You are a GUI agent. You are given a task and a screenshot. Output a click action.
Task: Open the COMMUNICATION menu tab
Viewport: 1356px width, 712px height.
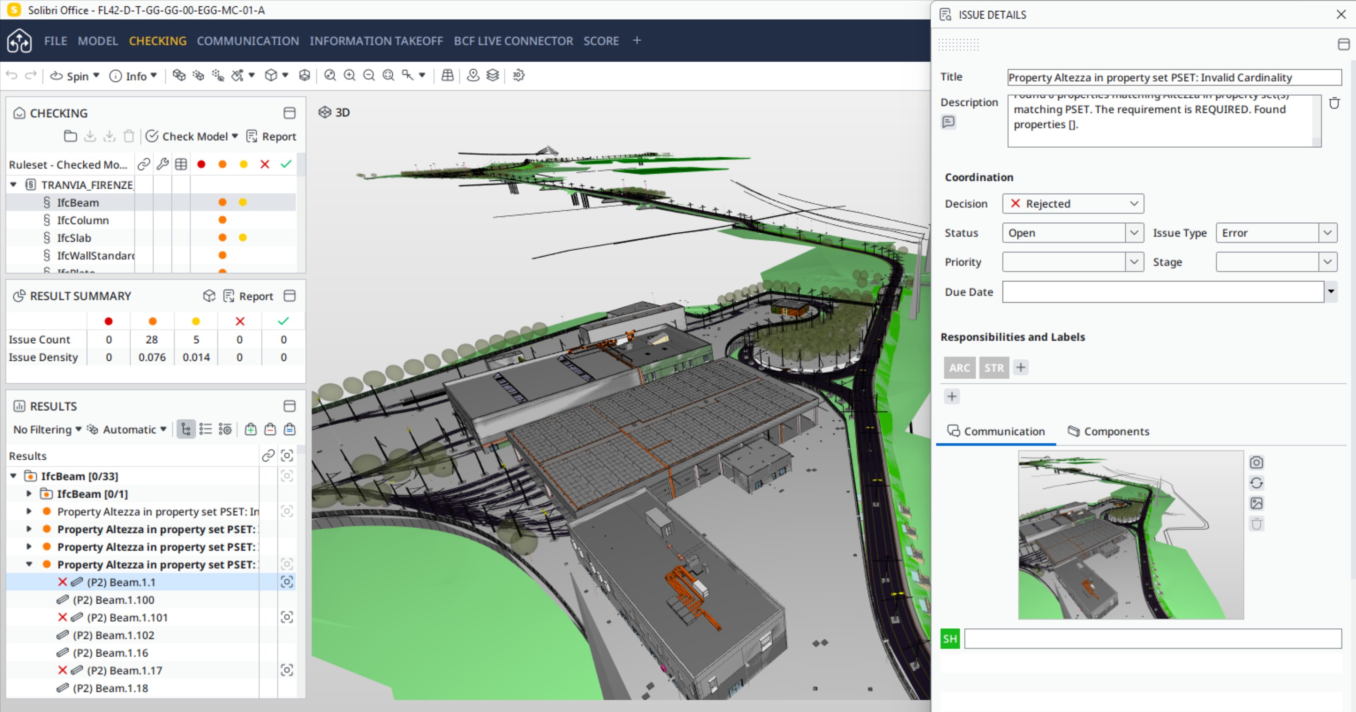248,41
